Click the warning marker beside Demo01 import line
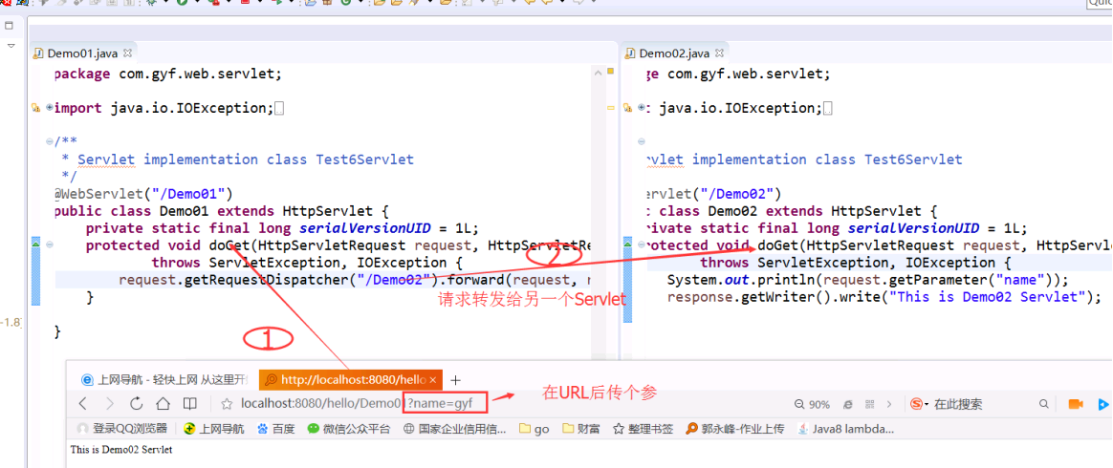The height and width of the screenshot is (468, 1113). point(35,108)
